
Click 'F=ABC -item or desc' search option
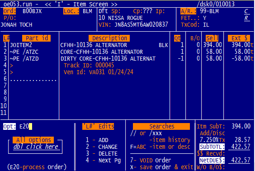pyautogui.click(x=160, y=147)
